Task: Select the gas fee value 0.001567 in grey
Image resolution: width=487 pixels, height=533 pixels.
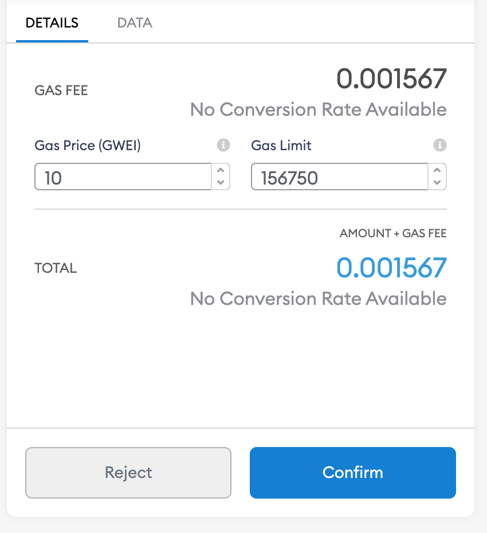Action: 391,79
